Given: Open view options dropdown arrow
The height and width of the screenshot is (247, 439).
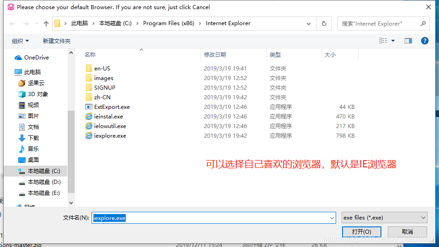Looking at the screenshot, I should 393,41.
